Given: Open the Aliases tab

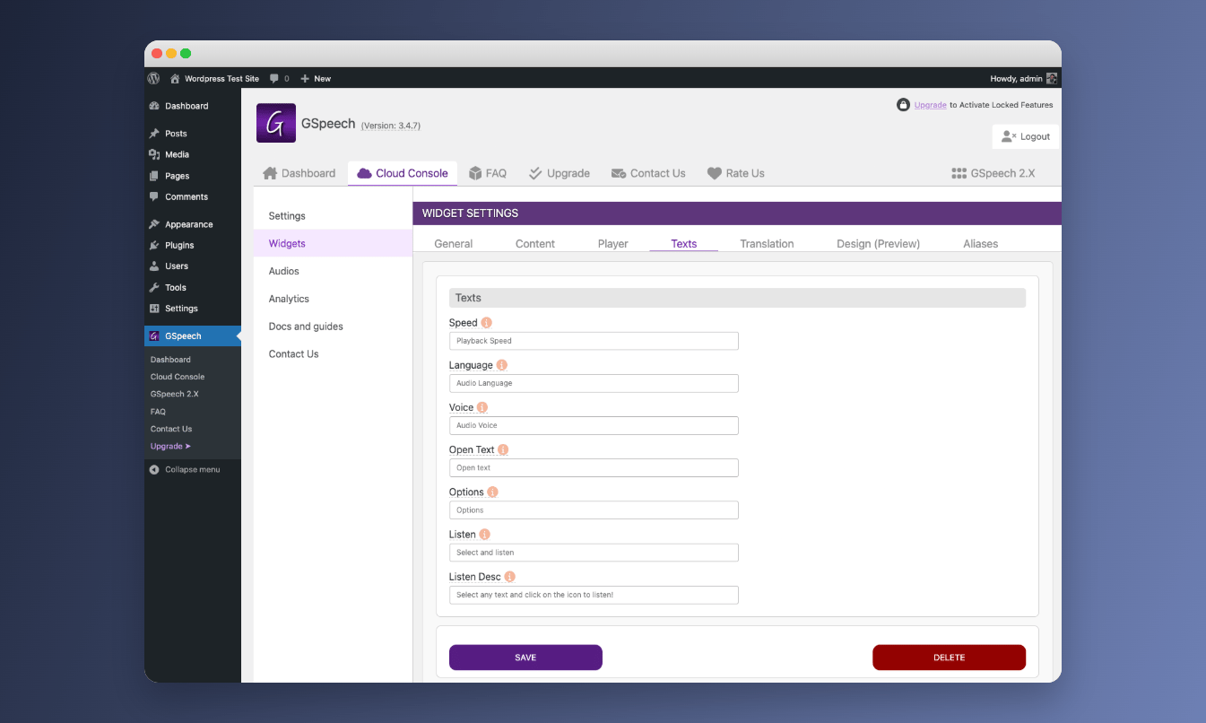Looking at the screenshot, I should coord(981,243).
